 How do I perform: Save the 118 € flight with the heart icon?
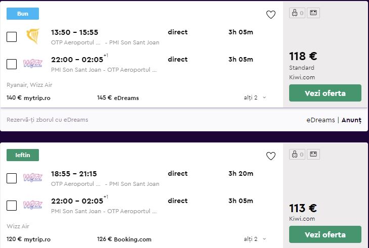click(x=271, y=15)
